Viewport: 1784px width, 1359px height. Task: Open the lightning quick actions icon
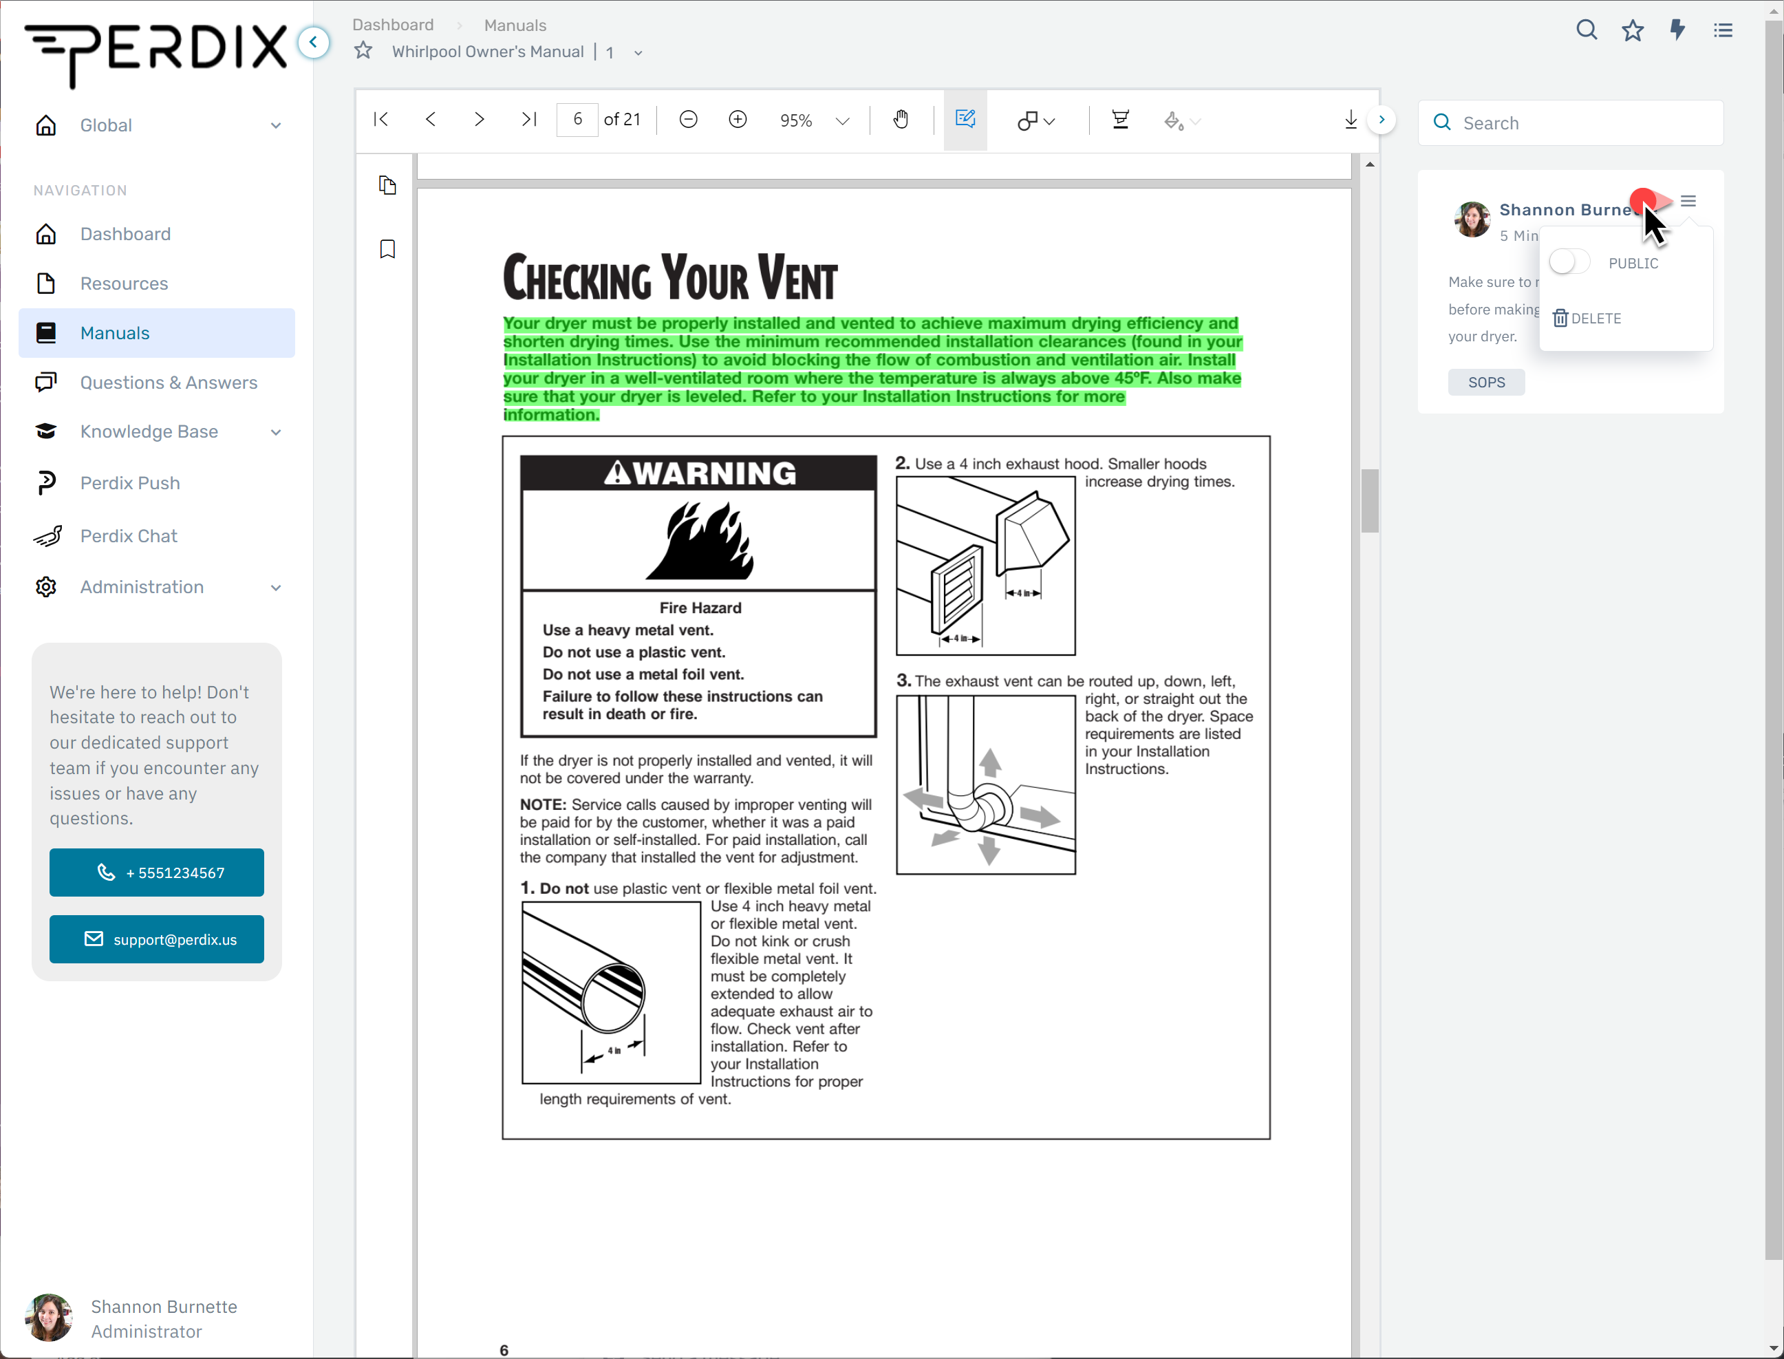pos(1677,30)
